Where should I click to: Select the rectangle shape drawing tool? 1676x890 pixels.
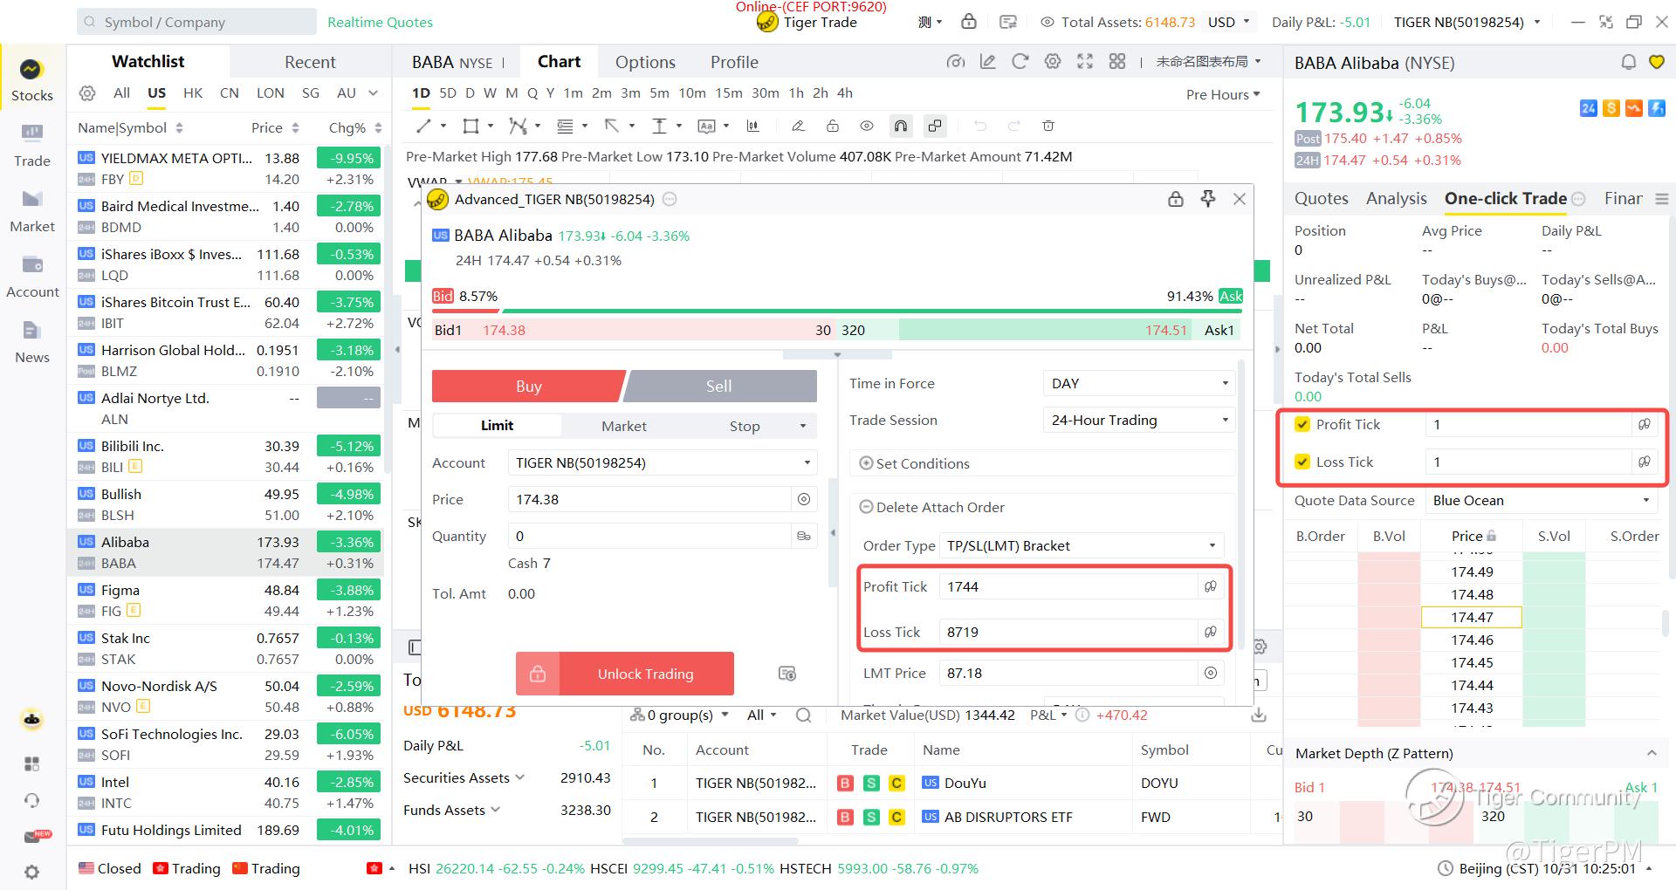[471, 126]
